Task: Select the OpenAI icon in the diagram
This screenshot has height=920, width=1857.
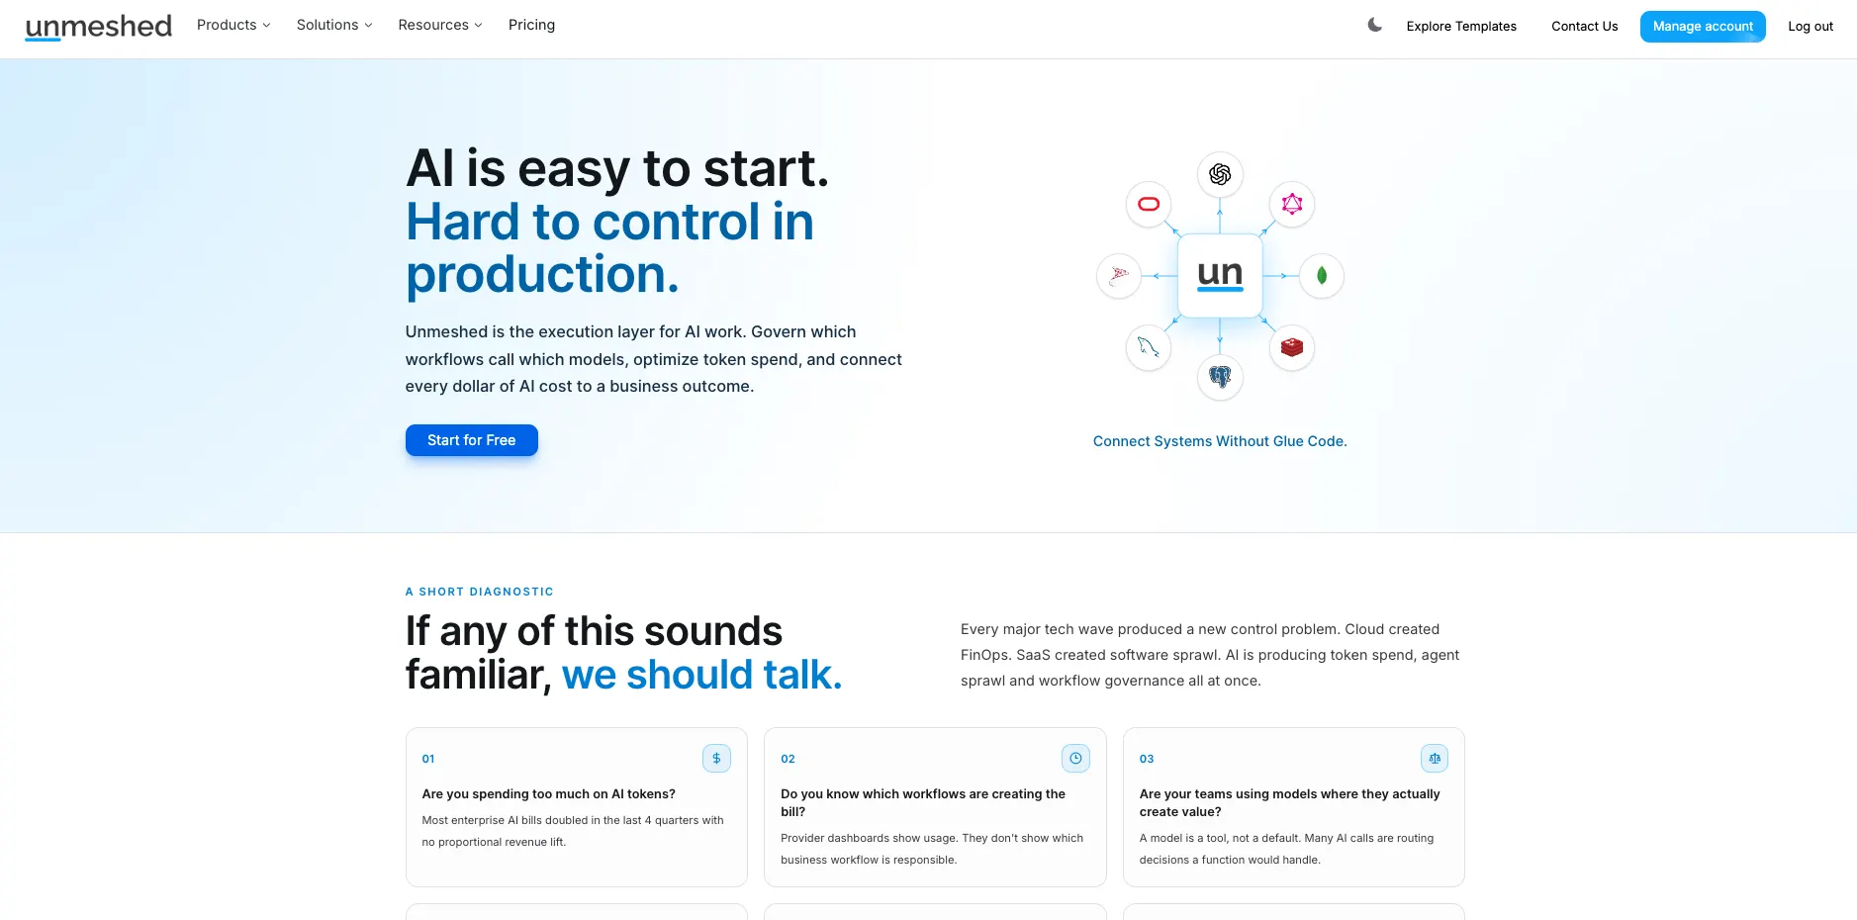Action: click(1220, 175)
